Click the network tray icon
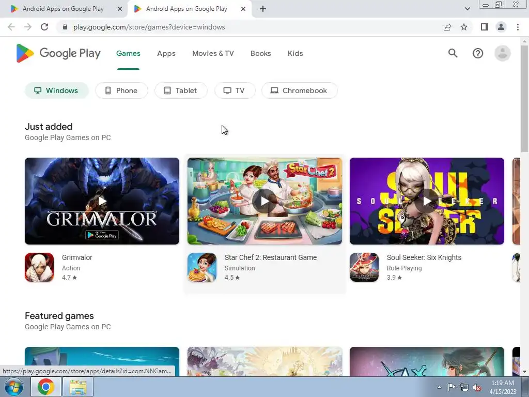 point(464,387)
